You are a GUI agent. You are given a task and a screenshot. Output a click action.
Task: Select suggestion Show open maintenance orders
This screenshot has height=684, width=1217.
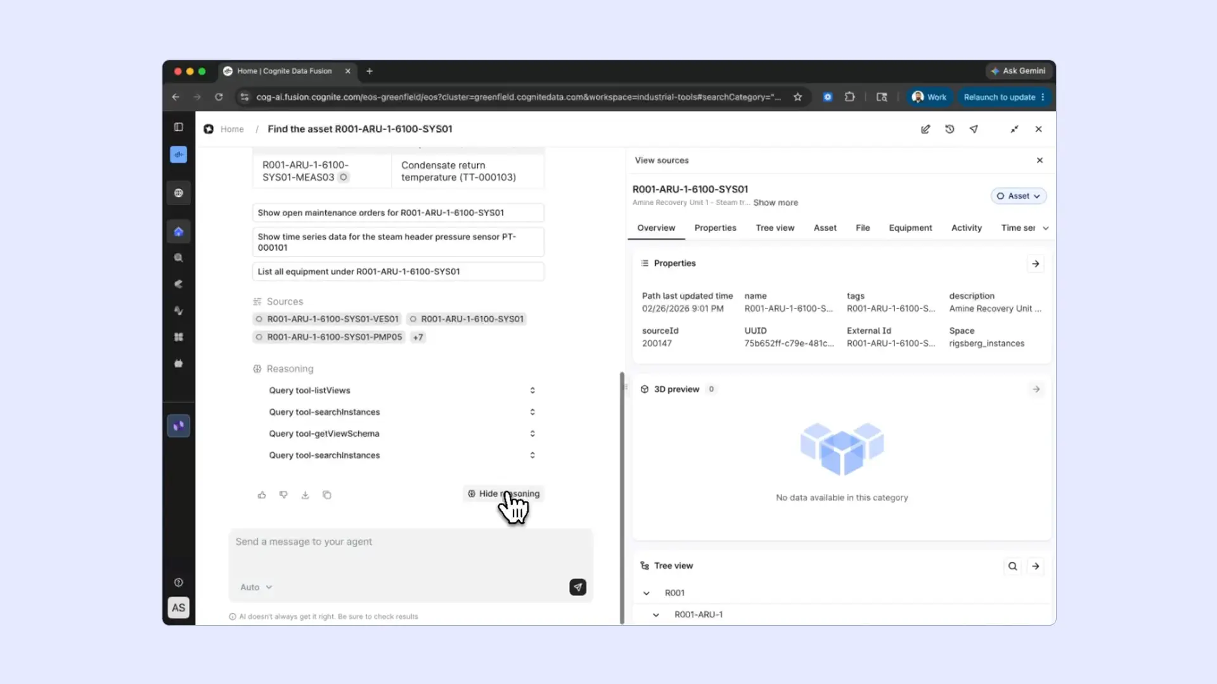(x=398, y=213)
